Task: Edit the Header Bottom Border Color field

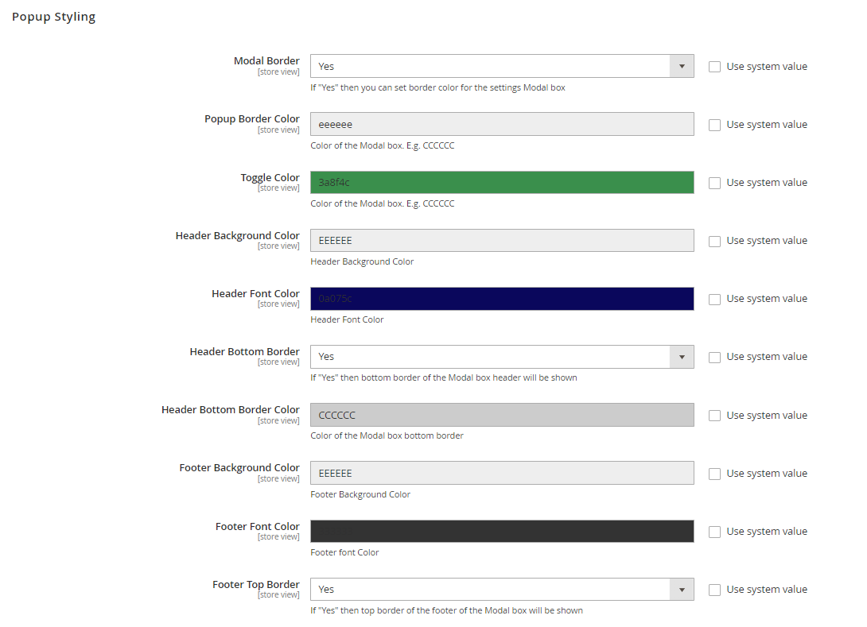Action: tap(501, 415)
